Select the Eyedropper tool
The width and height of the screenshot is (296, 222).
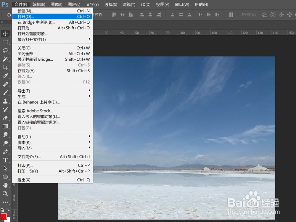5,76
